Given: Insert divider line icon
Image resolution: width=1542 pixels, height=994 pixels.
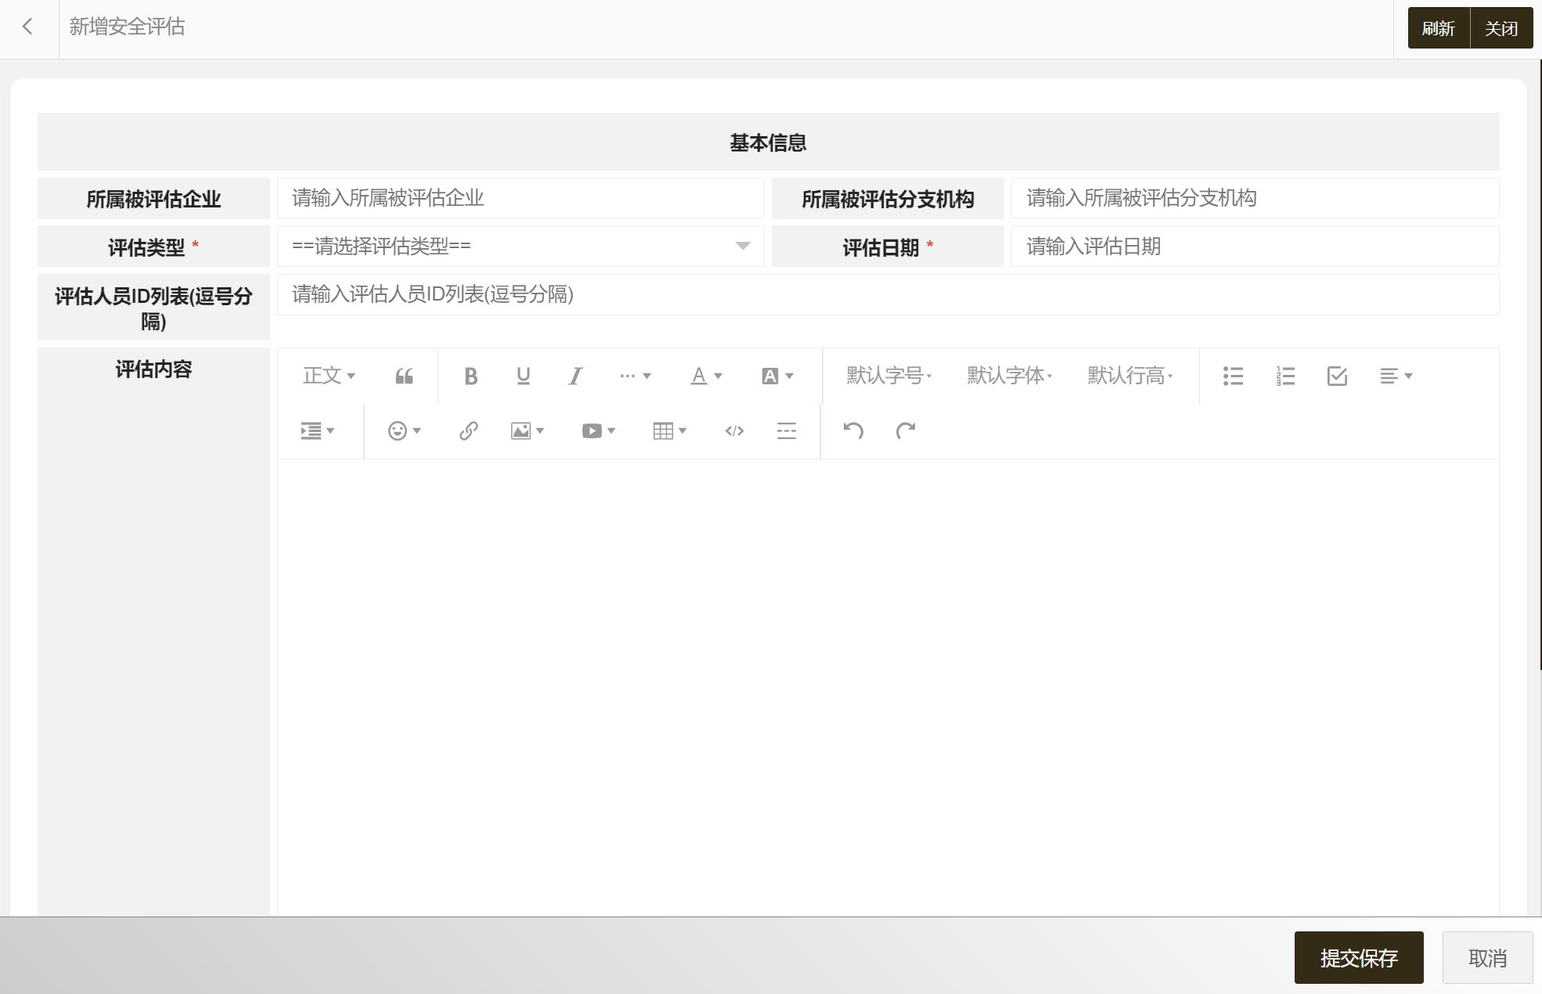Looking at the screenshot, I should tap(787, 430).
